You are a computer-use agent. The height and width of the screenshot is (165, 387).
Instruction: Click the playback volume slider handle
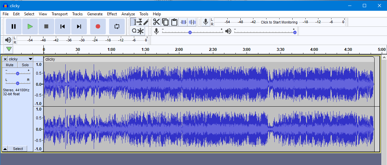tap(295, 33)
